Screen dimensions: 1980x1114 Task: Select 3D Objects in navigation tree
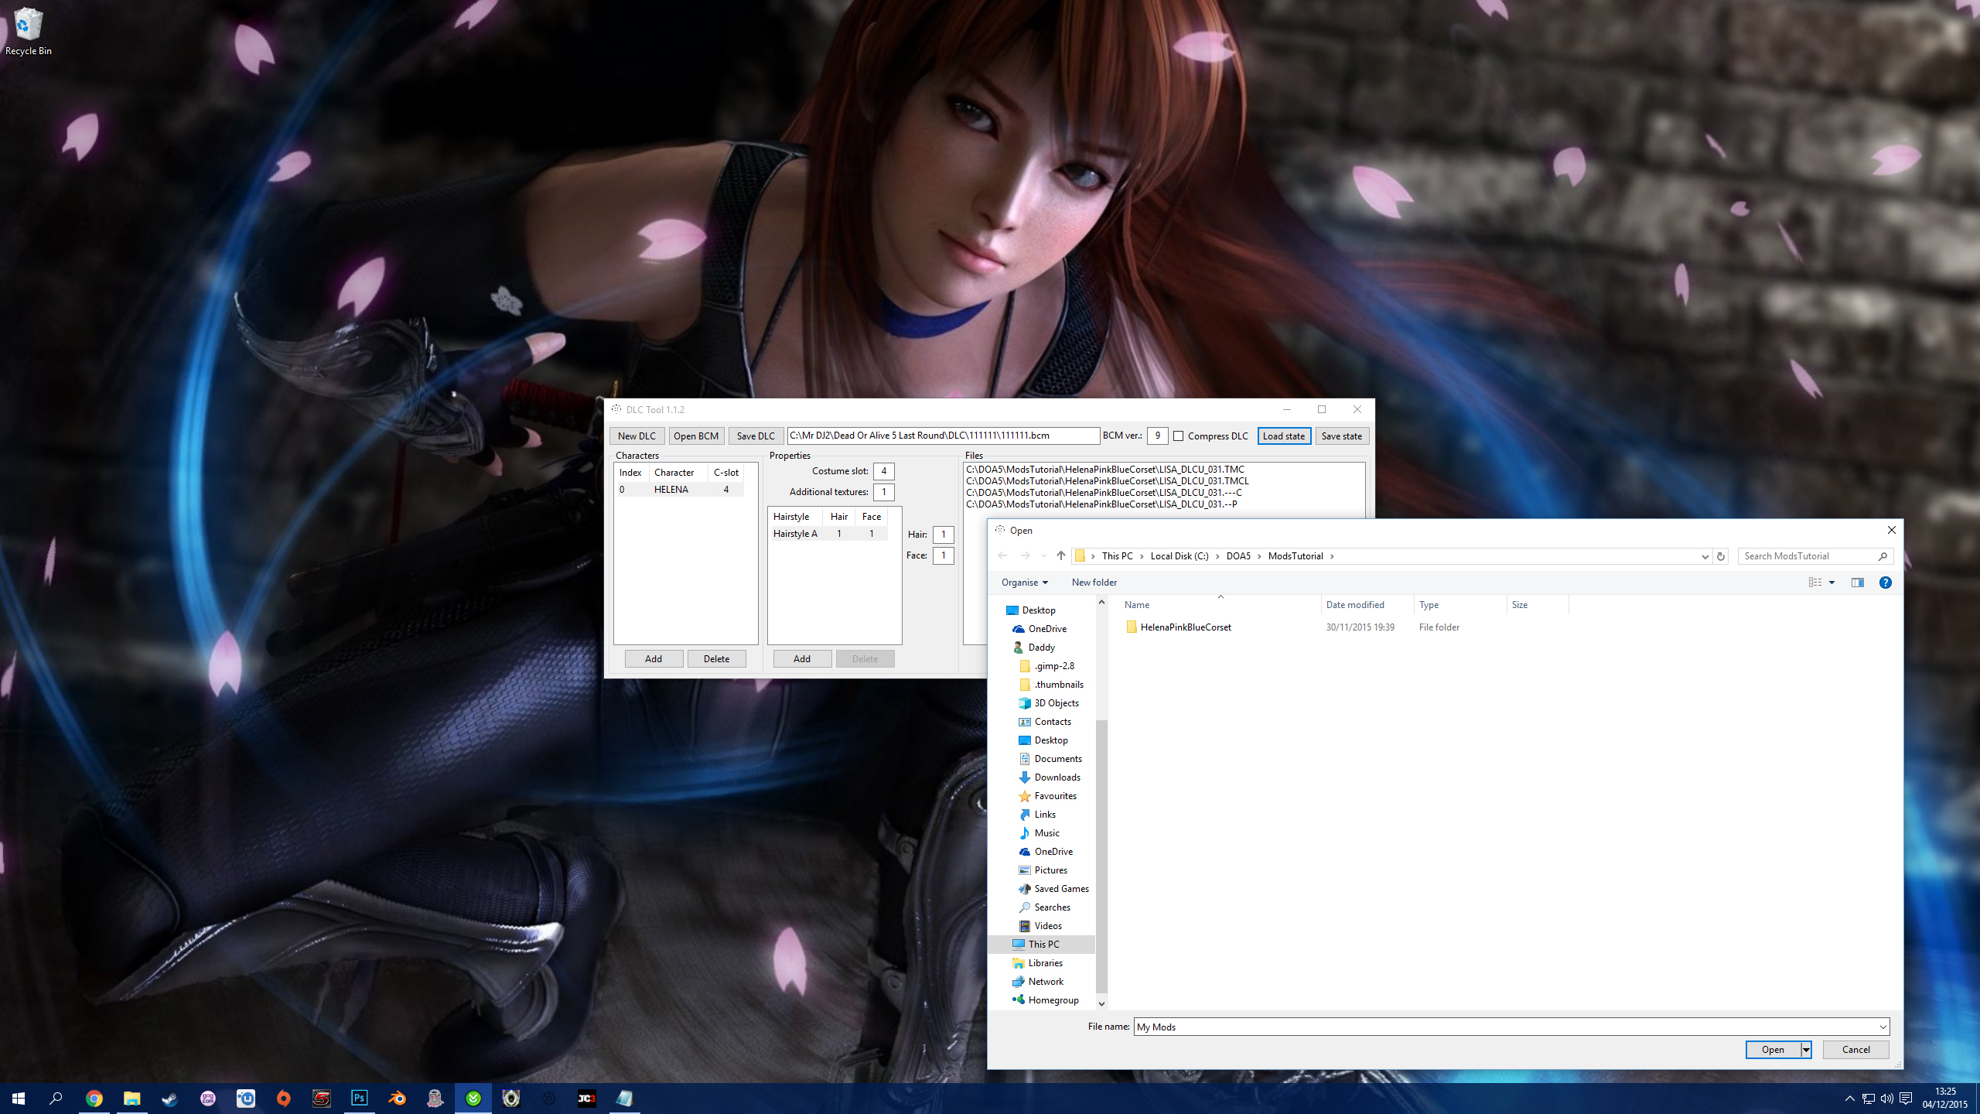click(1056, 703)
